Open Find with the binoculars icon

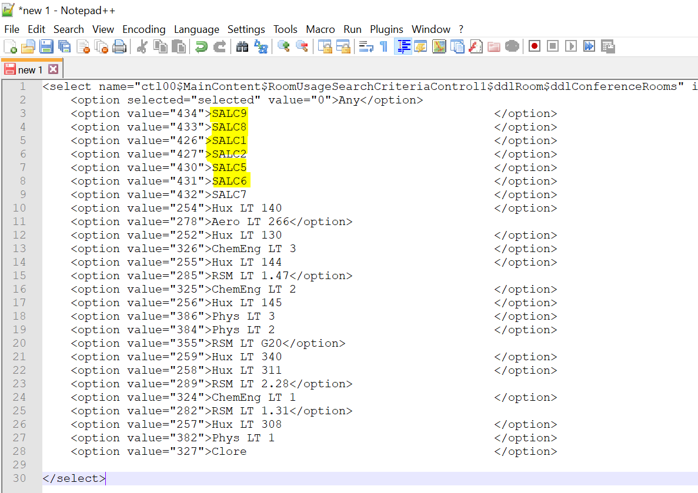[242, 46]
